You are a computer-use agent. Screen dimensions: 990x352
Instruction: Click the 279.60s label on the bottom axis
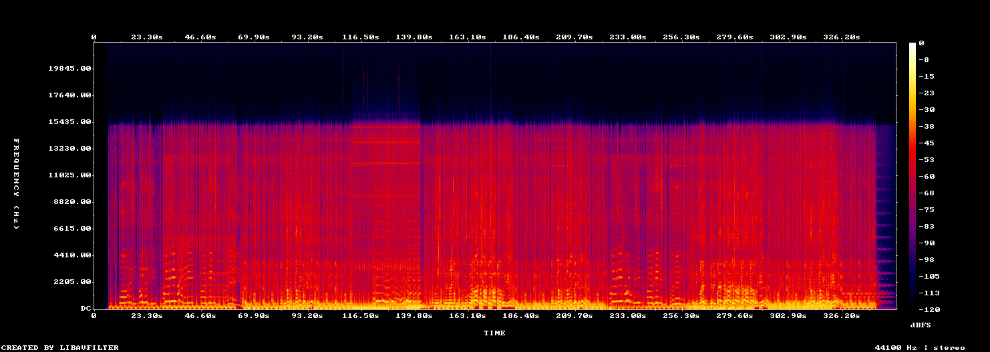click(x=734, y=315)
